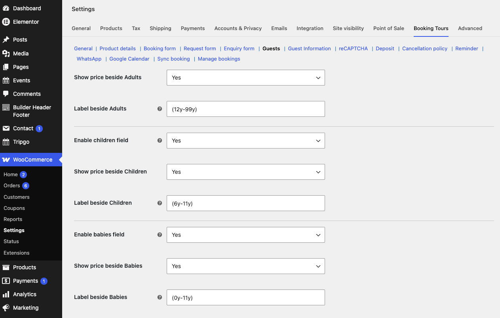Open WooCommerce Customers submenu item

point(17,197)
